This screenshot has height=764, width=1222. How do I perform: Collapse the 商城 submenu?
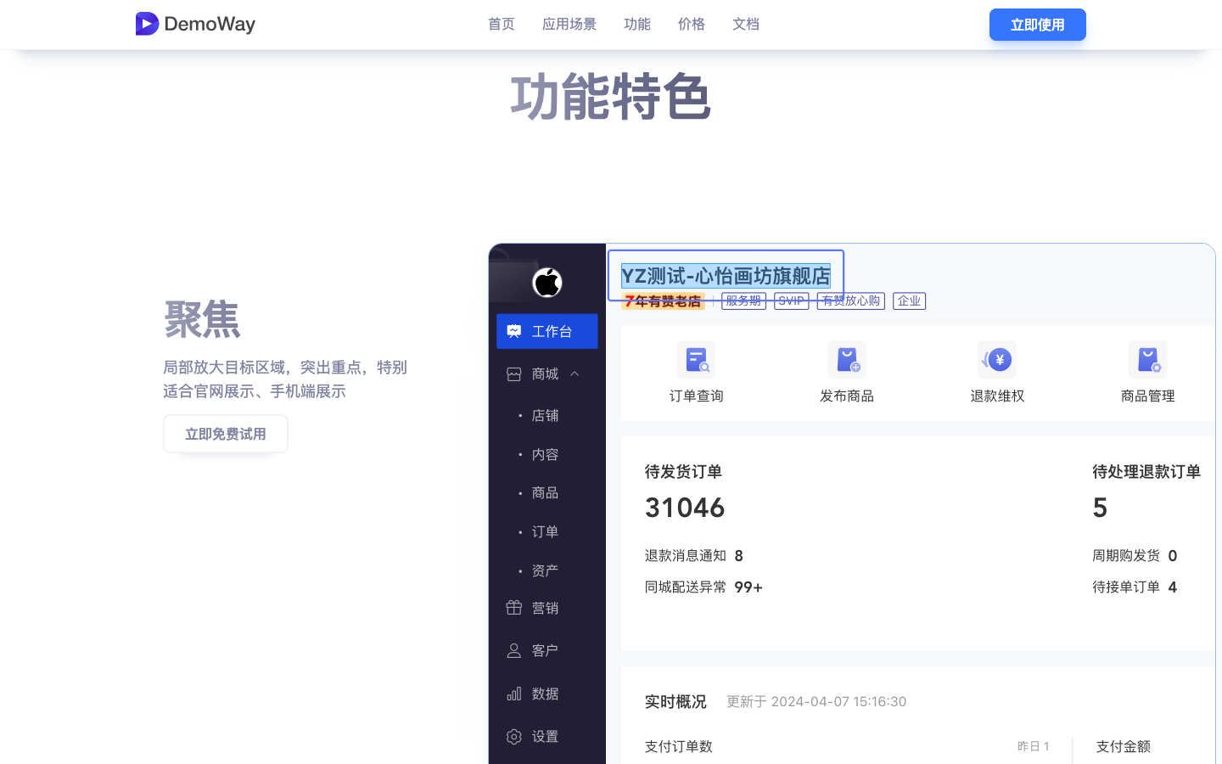click(575, 374)
